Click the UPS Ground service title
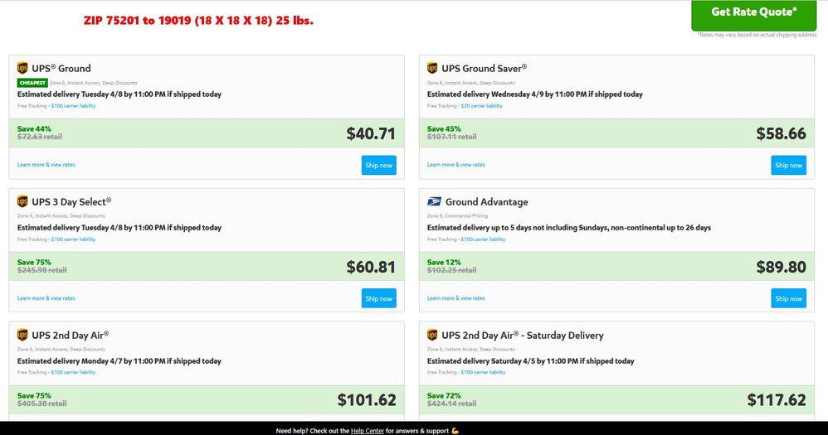828x435 pixels. [61, 69]
